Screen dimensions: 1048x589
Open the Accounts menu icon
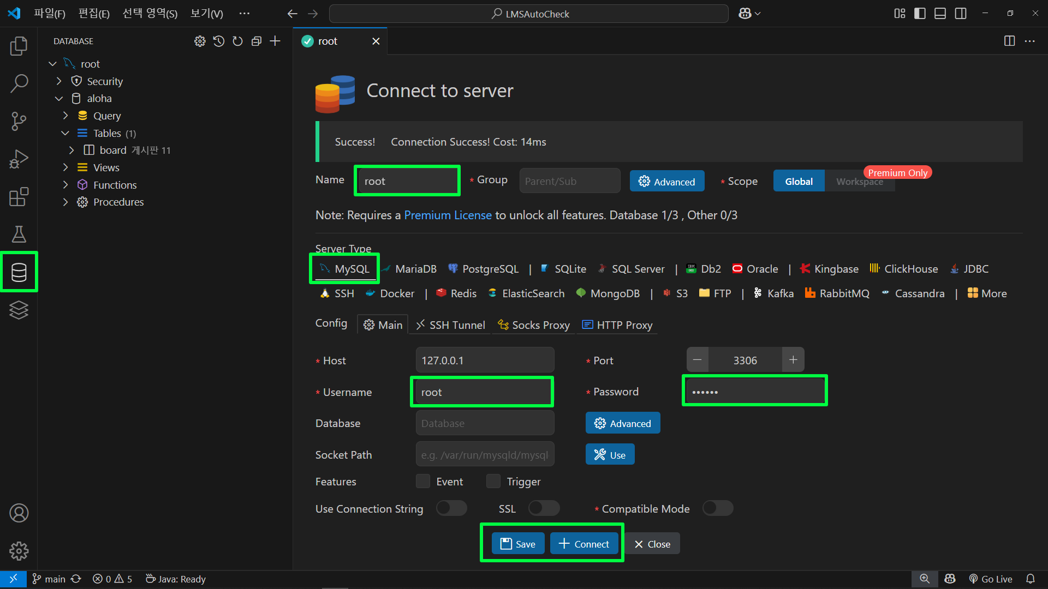(x=19, y=513)
